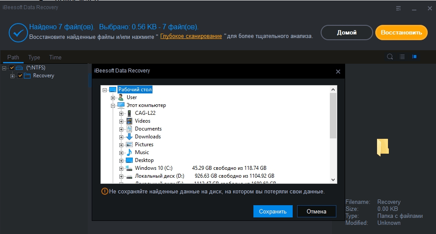The image size is (436, 234).
Task: Click the Recovery folder icon in left tree
Action: click(x=27, y=76)
